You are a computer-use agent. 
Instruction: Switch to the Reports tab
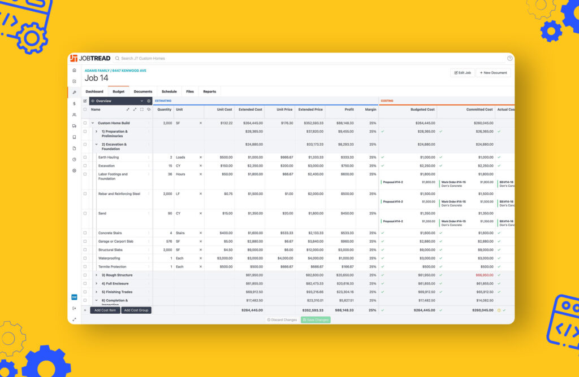point(209,91)
